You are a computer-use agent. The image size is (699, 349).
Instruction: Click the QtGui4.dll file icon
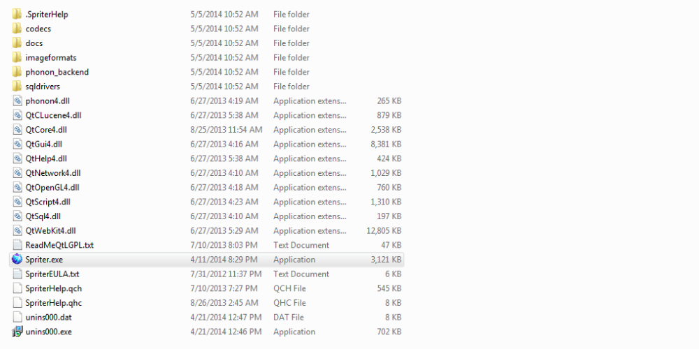click(x=17, y=144)
